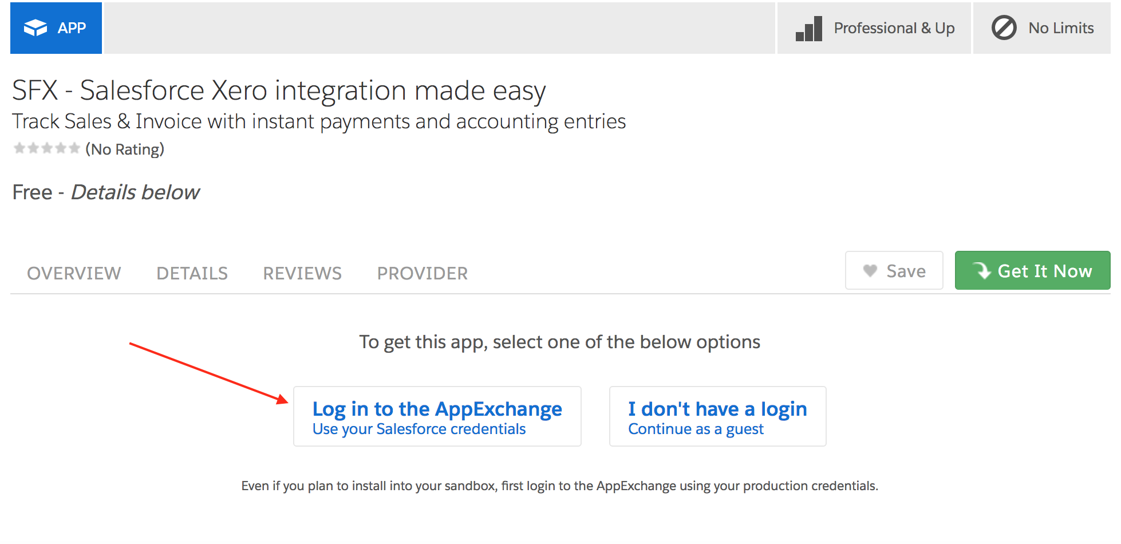Screen dimensions: 1121x544
Task: Click the No Limits circle-slash icon
Action: (1004, 28)
